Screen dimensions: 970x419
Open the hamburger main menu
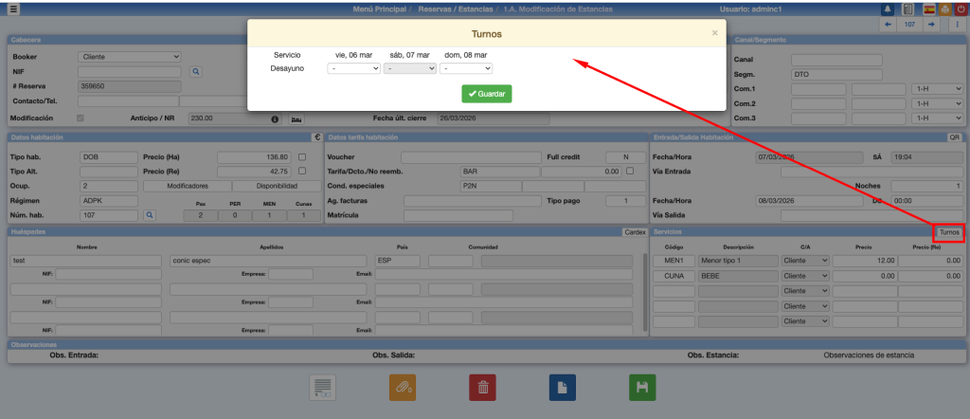click(11, 9)
